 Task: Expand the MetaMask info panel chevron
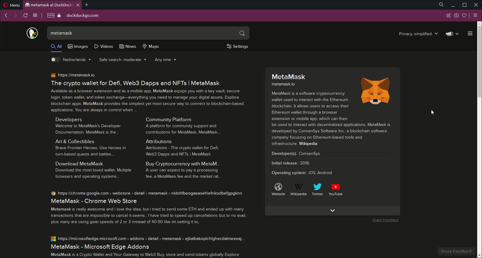pyautogui.click(x=333, y=210)
